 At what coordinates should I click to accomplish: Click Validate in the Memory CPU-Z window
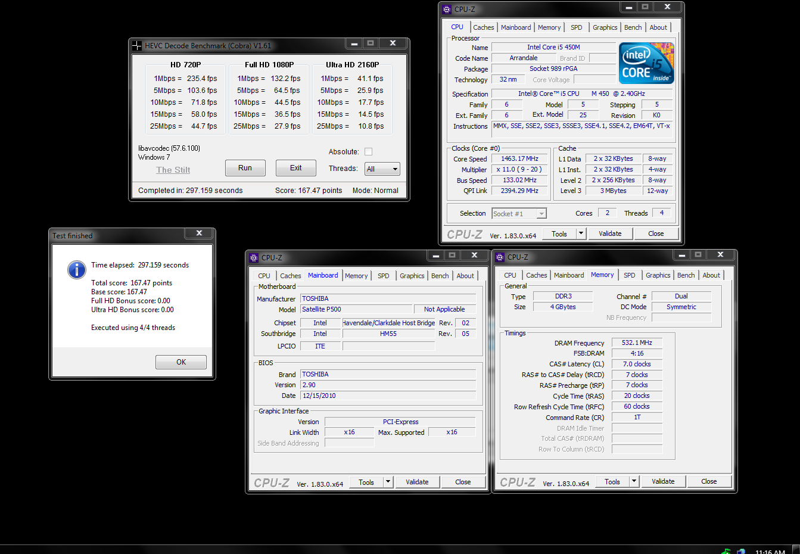[663, 481]
